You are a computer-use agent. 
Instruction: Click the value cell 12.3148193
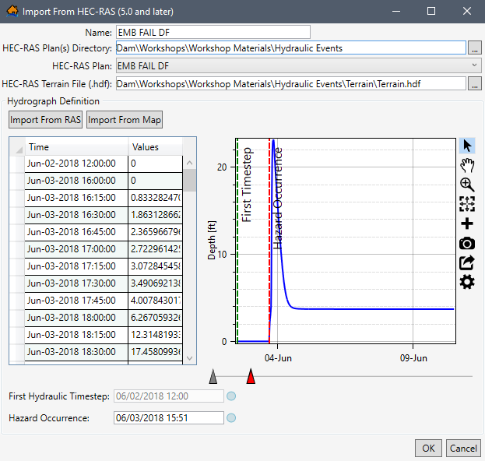pos(155,335)
